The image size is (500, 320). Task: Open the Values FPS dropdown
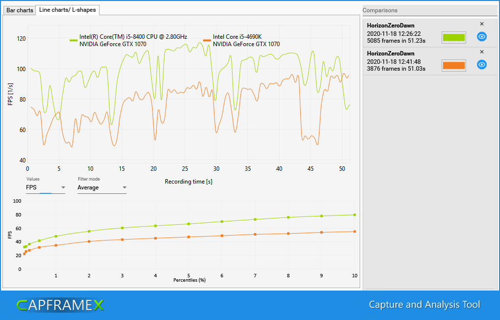[x=46, y=187]
